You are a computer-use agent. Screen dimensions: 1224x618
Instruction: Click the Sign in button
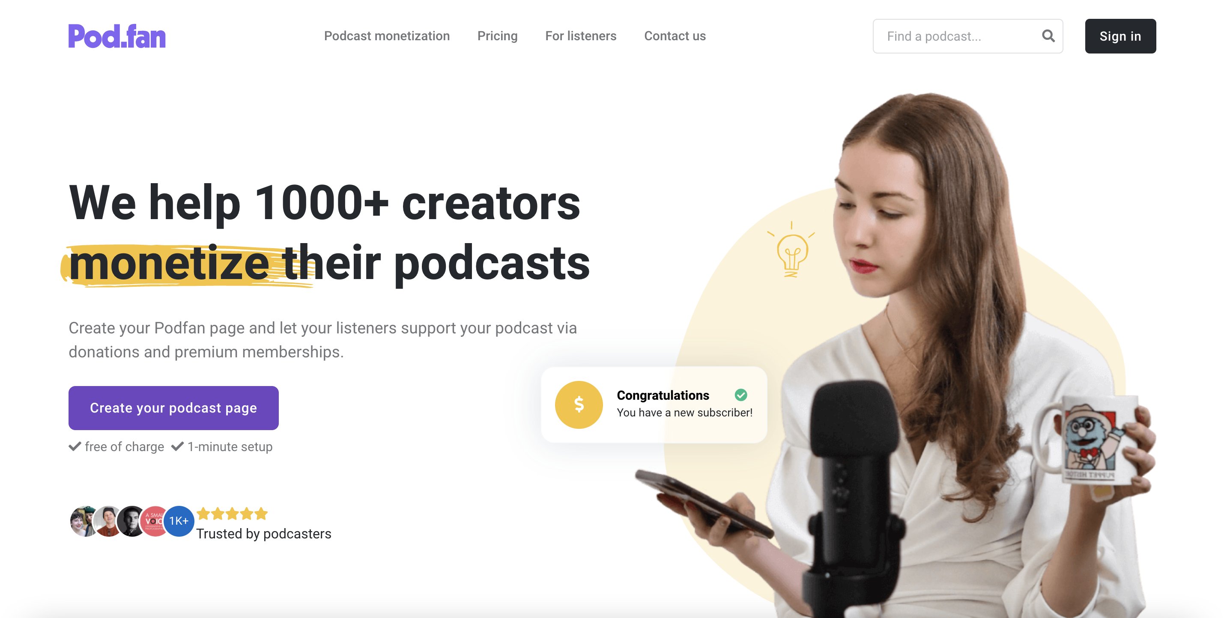point(1120,36)
